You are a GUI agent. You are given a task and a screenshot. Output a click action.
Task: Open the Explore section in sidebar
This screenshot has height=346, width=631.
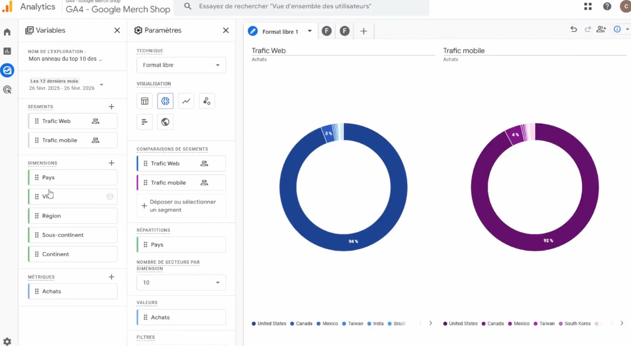point(7,70)
